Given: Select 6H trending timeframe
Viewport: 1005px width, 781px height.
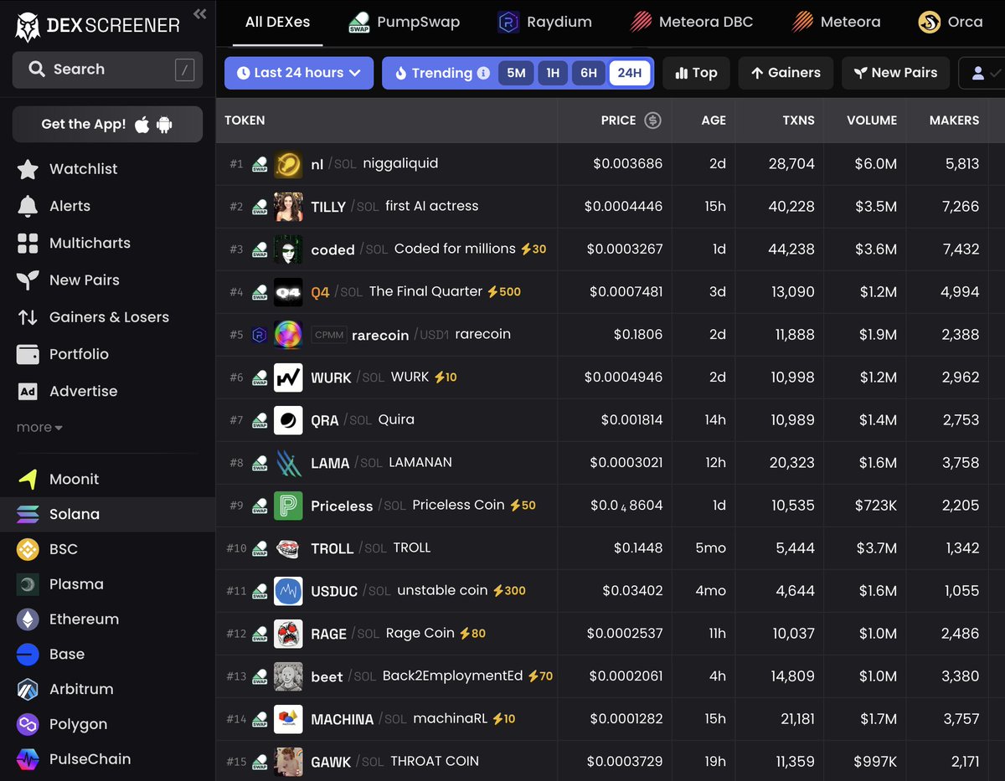Looking at the screenshot, I should pos(589,73).
